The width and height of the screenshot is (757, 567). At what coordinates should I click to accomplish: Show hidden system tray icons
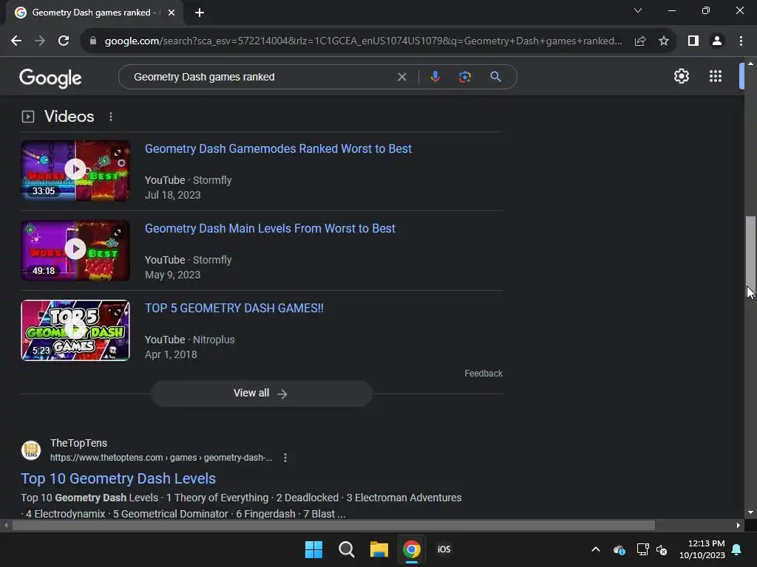(596, 549)
